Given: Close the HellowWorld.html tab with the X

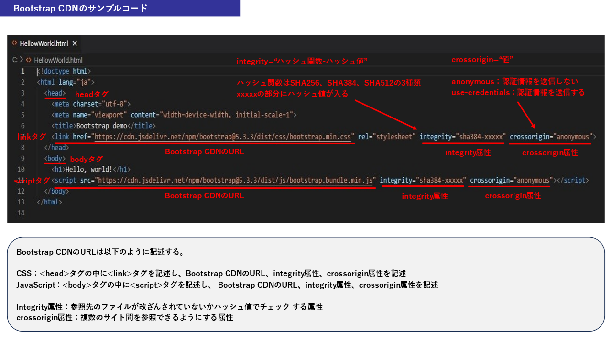Looking at the screenshot, I should [75, 43].
